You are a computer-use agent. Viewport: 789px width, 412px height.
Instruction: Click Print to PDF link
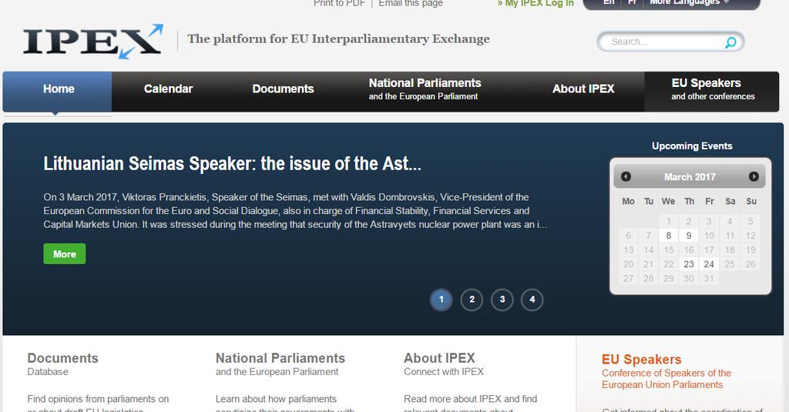click(x=339, y=4)
